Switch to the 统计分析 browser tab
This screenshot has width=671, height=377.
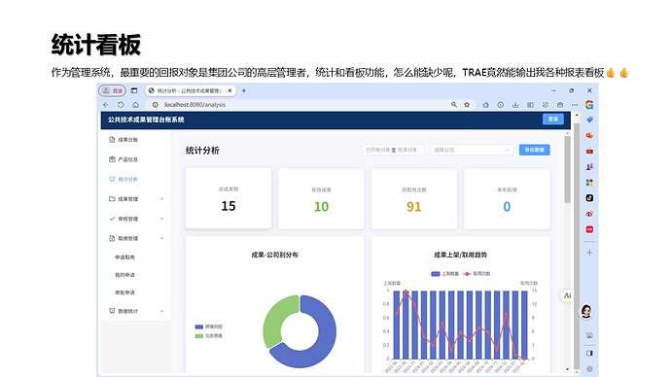pyautogui.click(x=190, y=90)
